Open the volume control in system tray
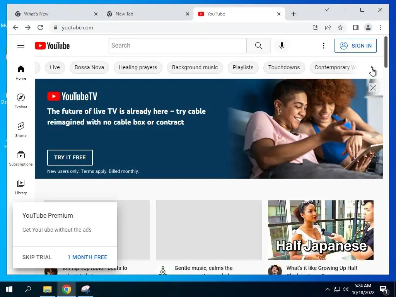Image resolution: width=396 pixels, height=297 pixels. click(x=346, y=289)
